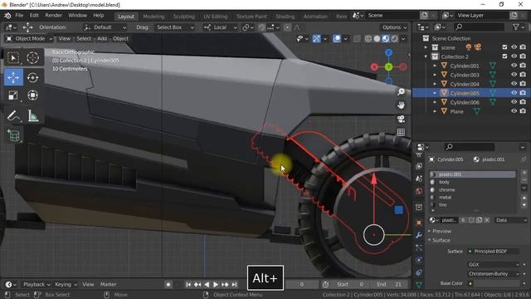Screen dimensions: 531x299
Task: Open Orientation Default dropdown
Action: (x=105, y=27)
